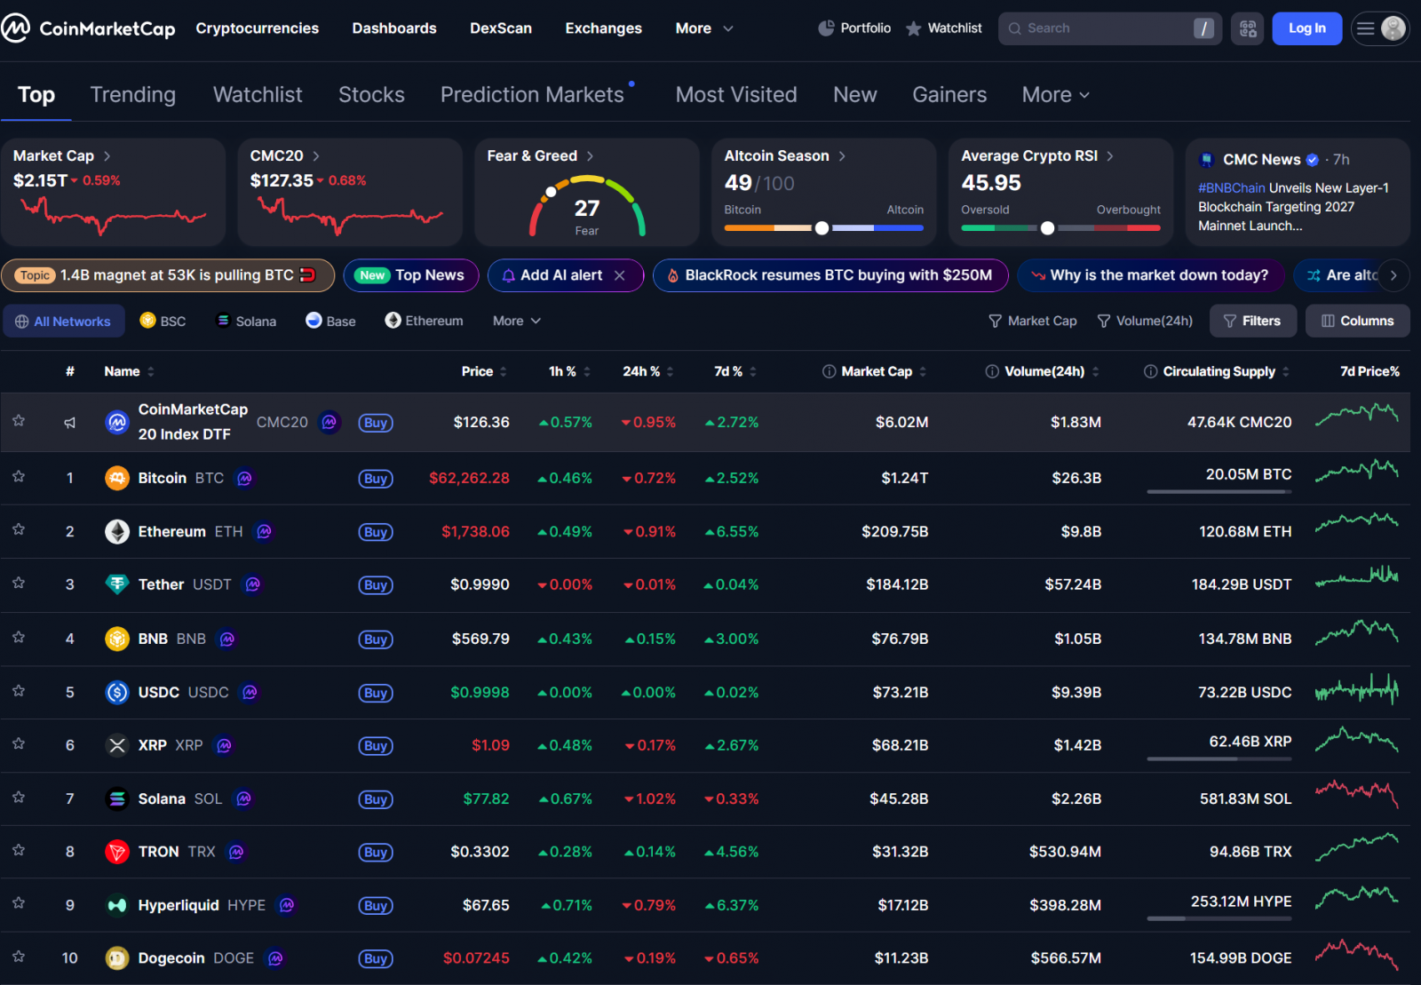Open CMC AI icon beside Ethereum ETH

pos(264,531)
